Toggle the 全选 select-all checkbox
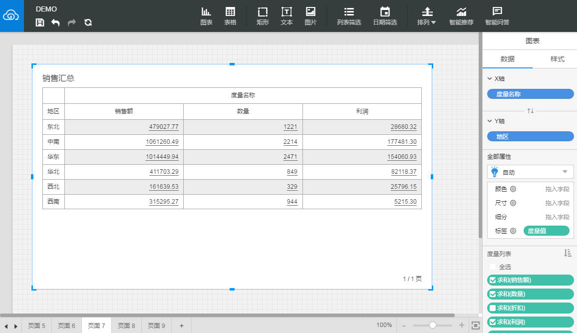The image size is (577, 333). click(x=492, y=267)
